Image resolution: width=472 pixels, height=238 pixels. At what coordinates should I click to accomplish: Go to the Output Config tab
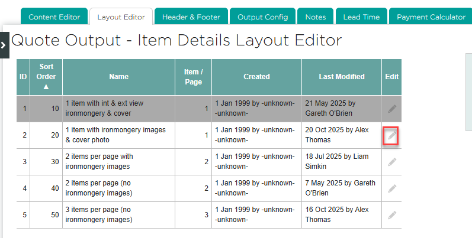coord(262,17)
